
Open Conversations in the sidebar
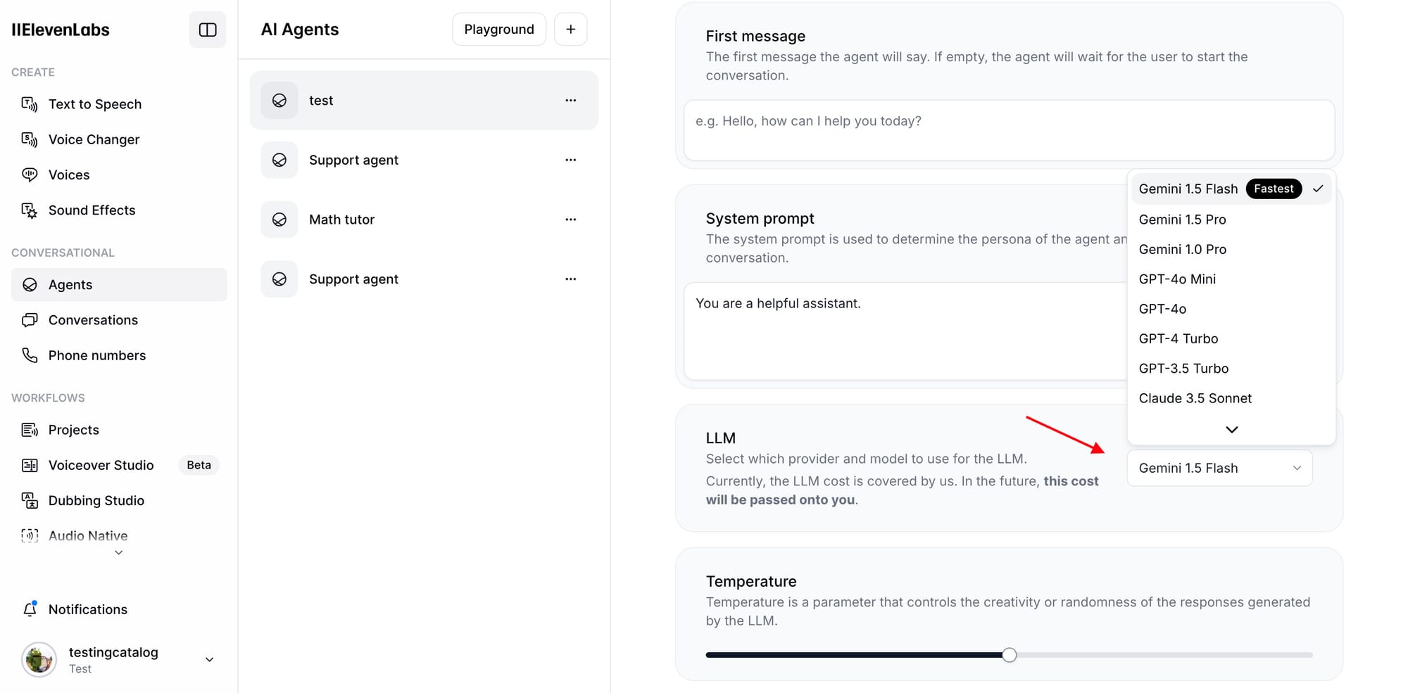93,320
